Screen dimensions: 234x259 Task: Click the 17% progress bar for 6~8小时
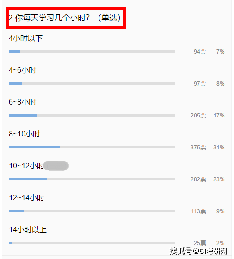click(x=92, y=115)
